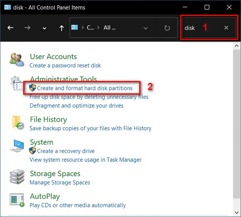Click the C... breadcrumb segment

pyautogui.click(x=91, y=28)
